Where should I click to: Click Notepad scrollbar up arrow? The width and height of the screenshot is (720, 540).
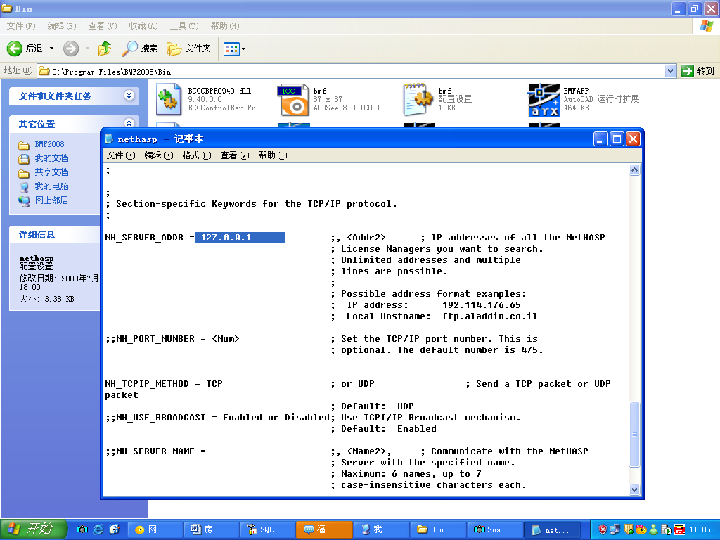(634, 170)
